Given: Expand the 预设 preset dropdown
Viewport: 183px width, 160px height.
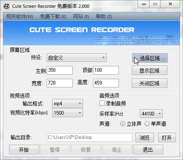Looking at the screenshot, I should point(76,58).
